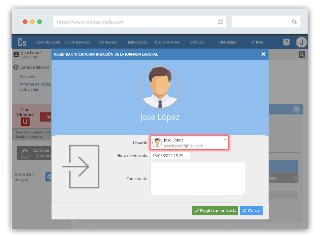Screen dimensions: 320x236
Task: Click the Registrar entrada button
Action: pyautogui.click(x=215, y=210)
